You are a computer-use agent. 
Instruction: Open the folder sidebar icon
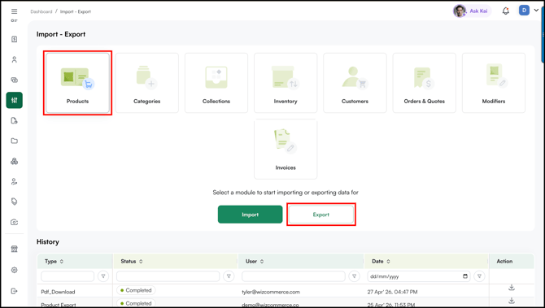pyautogui.click(x=15, y=141)
